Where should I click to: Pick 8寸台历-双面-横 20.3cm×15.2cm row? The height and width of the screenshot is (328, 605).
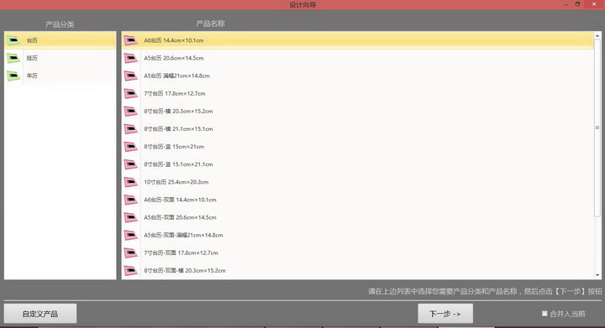pos(358,270)
